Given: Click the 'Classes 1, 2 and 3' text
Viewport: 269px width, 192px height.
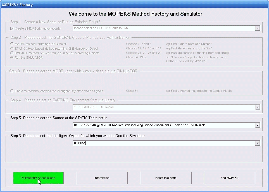Looking at the screenshot, I should (139, 44).
